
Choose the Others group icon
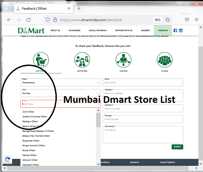(165, 60)
